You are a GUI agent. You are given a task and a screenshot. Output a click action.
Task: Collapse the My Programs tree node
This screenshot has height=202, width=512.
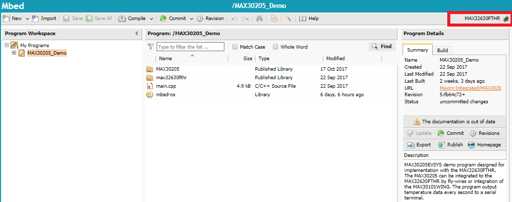(7, 45)
